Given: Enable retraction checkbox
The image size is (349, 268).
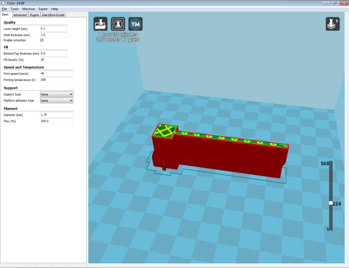Looking at the screenshot, I should 42,40.
